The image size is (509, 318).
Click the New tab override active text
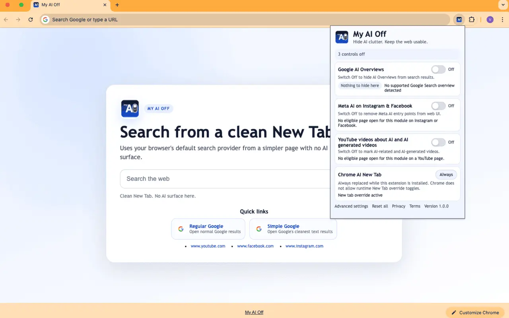pyautogui.click(x=360, y=195)
